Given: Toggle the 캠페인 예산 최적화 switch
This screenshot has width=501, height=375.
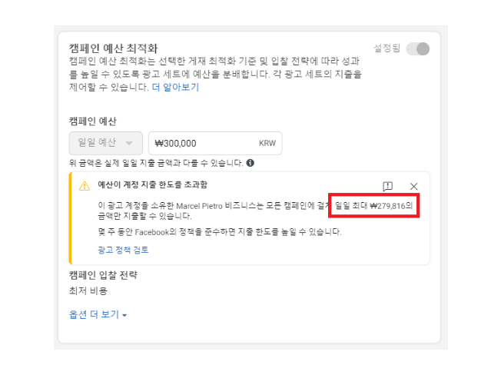Looking at the screenshot, I should (418, 49).
